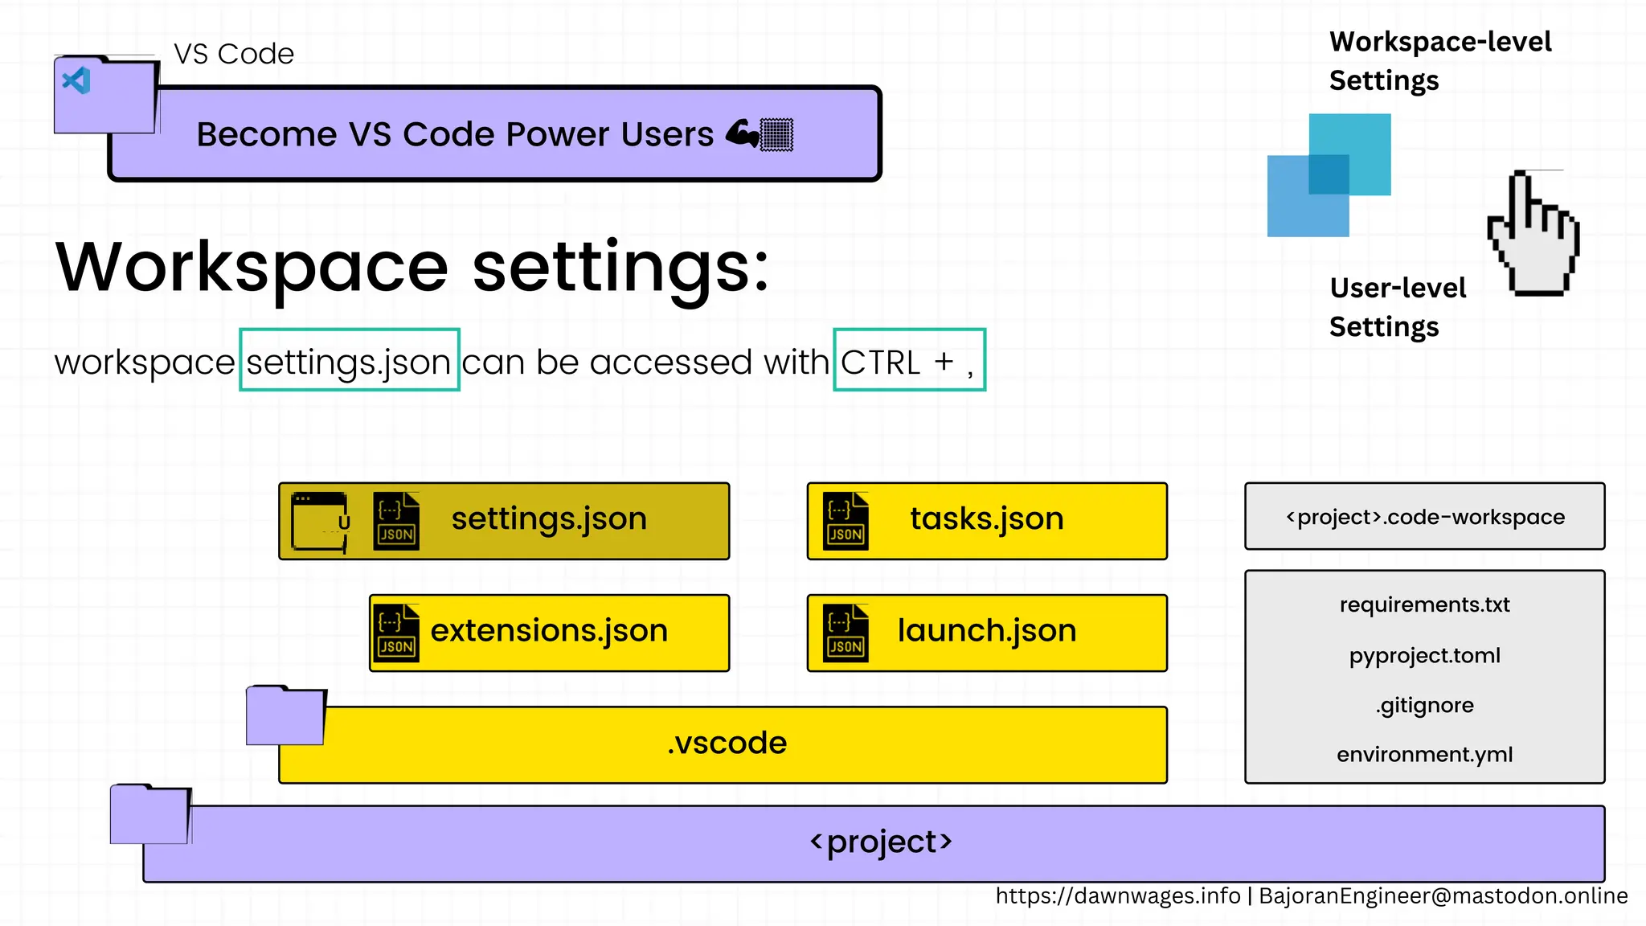Click the folder icon on .vscode bar

286,715
